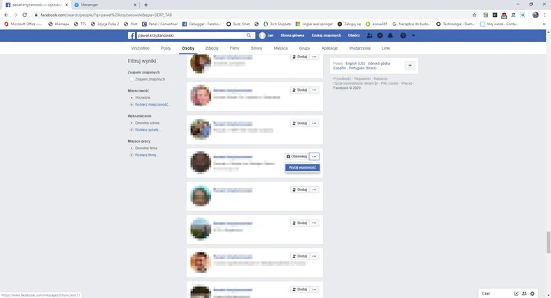Switch to the Linki tab
The width and height of the screenshot is (551, 298).
386,48
